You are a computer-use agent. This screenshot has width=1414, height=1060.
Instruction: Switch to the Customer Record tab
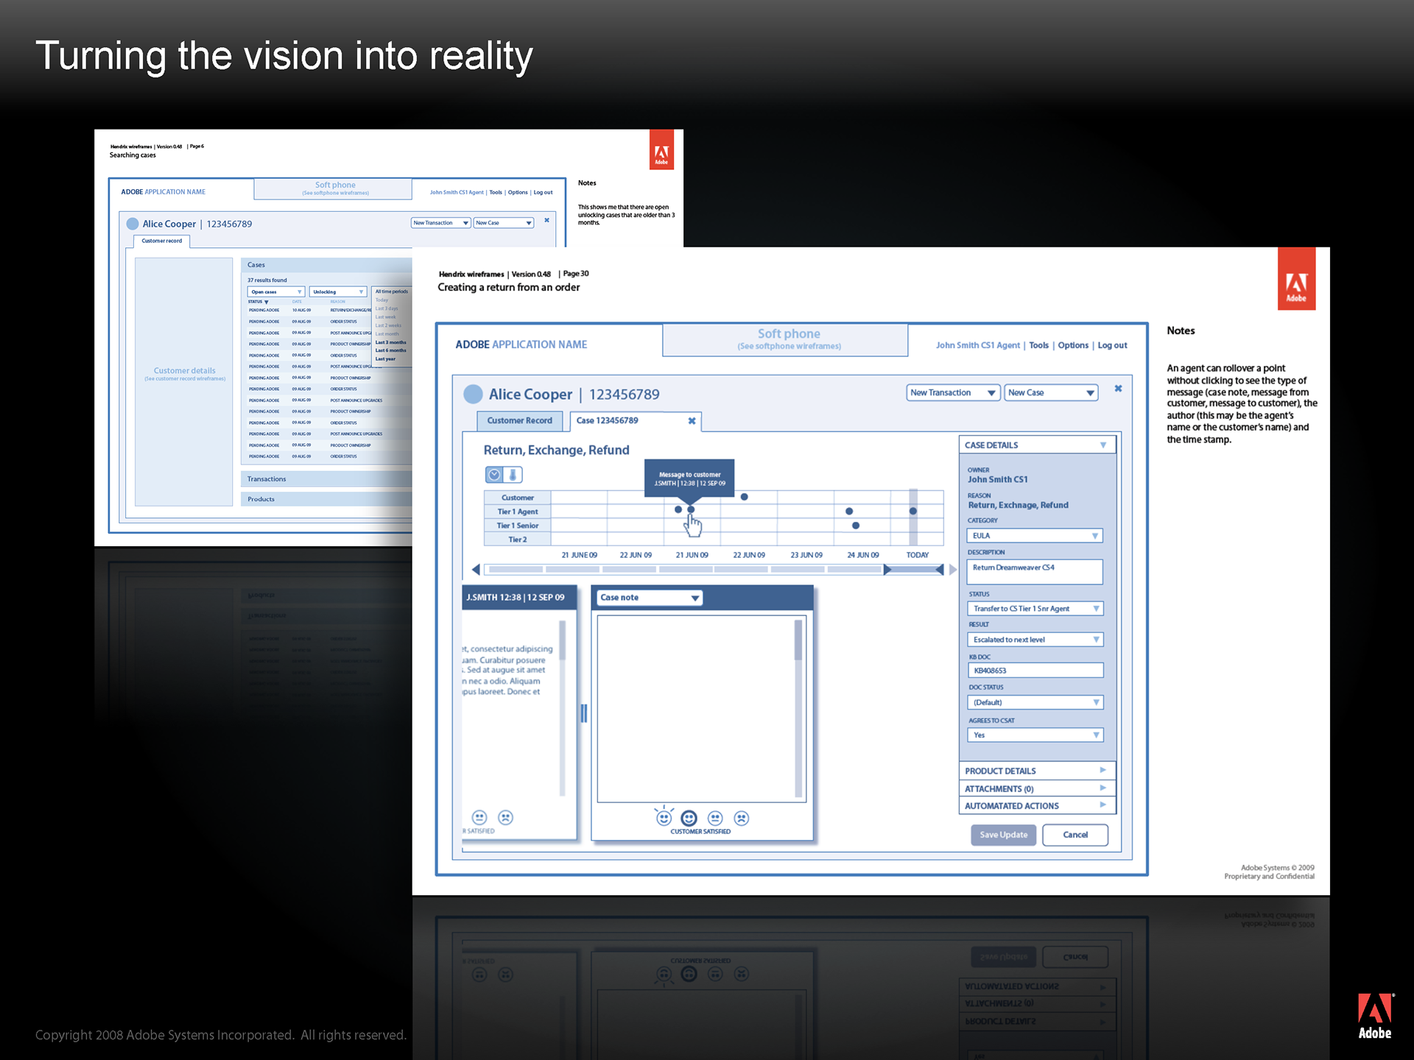[519, 420]
